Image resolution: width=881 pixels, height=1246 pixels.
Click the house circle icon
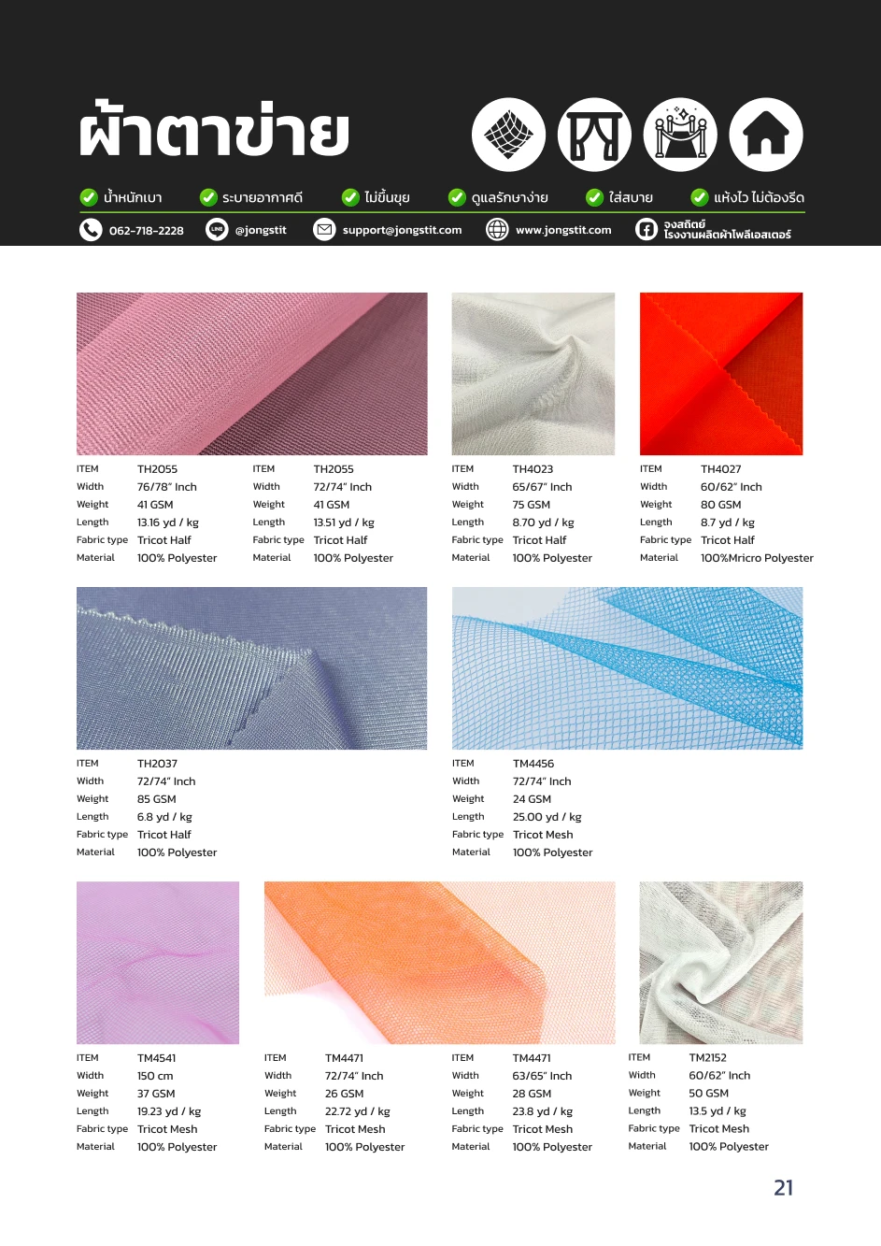click(x=766, y=135)
